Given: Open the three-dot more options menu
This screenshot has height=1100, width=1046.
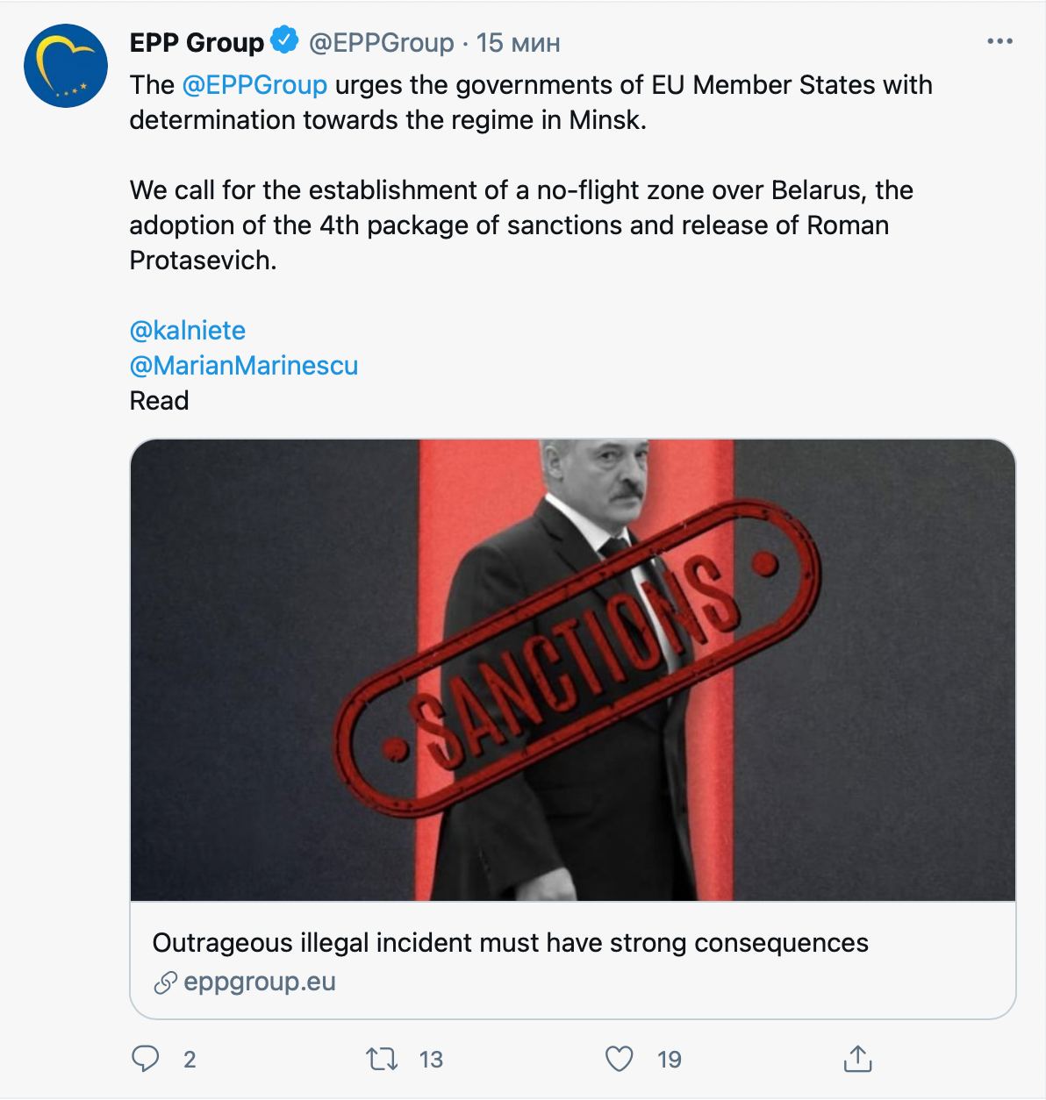Looking at the screenshot, I should [999, 42].
